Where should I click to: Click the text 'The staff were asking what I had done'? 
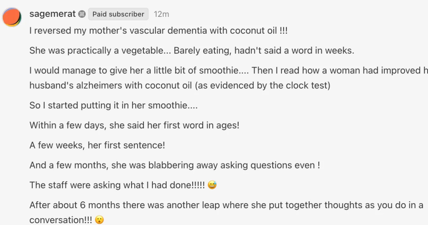coord(117,185)
